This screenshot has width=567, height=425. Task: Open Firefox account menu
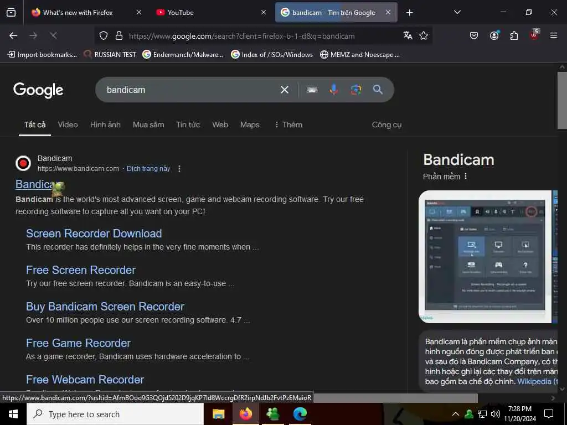494,35
